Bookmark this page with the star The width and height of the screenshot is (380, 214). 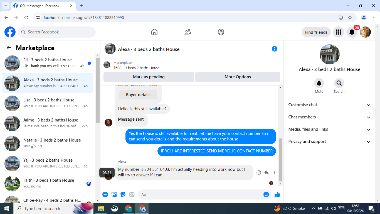[350, 18]
